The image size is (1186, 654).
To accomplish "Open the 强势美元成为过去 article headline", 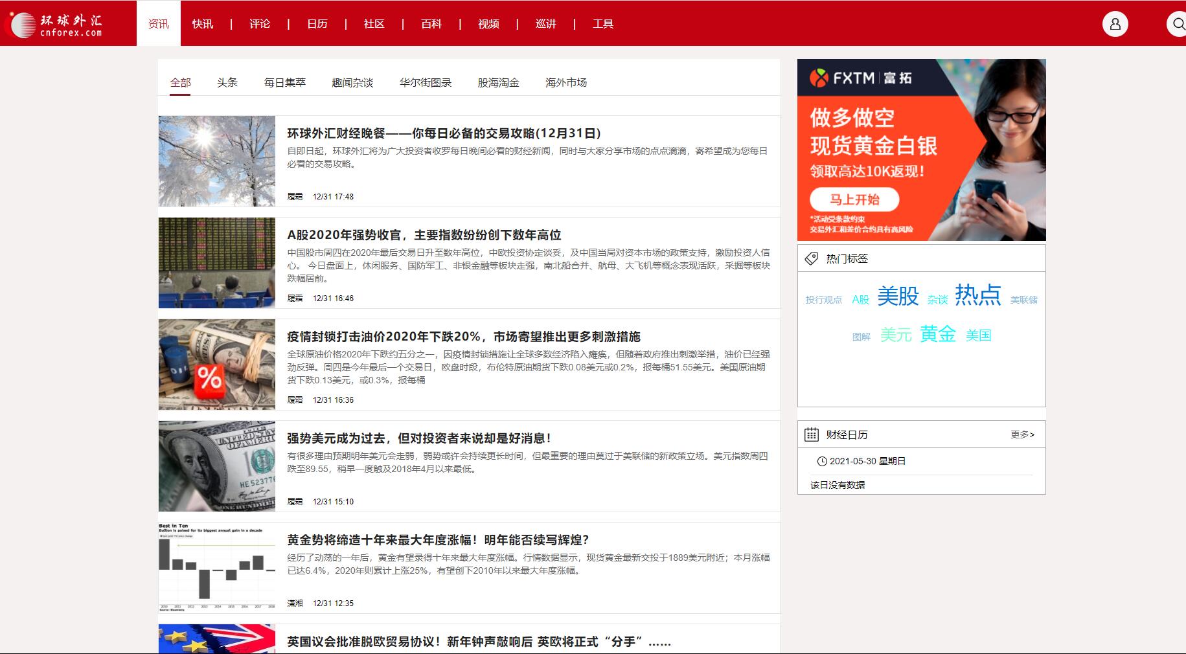I will tap(418, 438).
